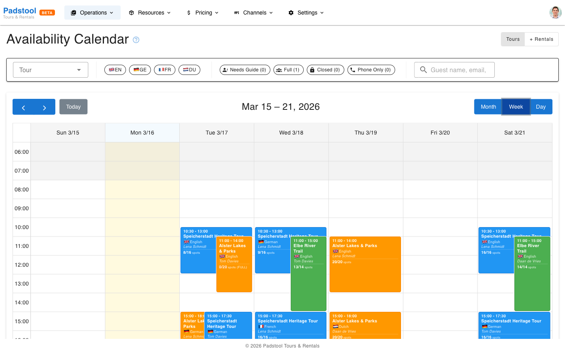This screenshot has width=565, height=353.
Task: Open Wednesday 11:00 Elbe River Trail event
Action: [x=309, y=274]
